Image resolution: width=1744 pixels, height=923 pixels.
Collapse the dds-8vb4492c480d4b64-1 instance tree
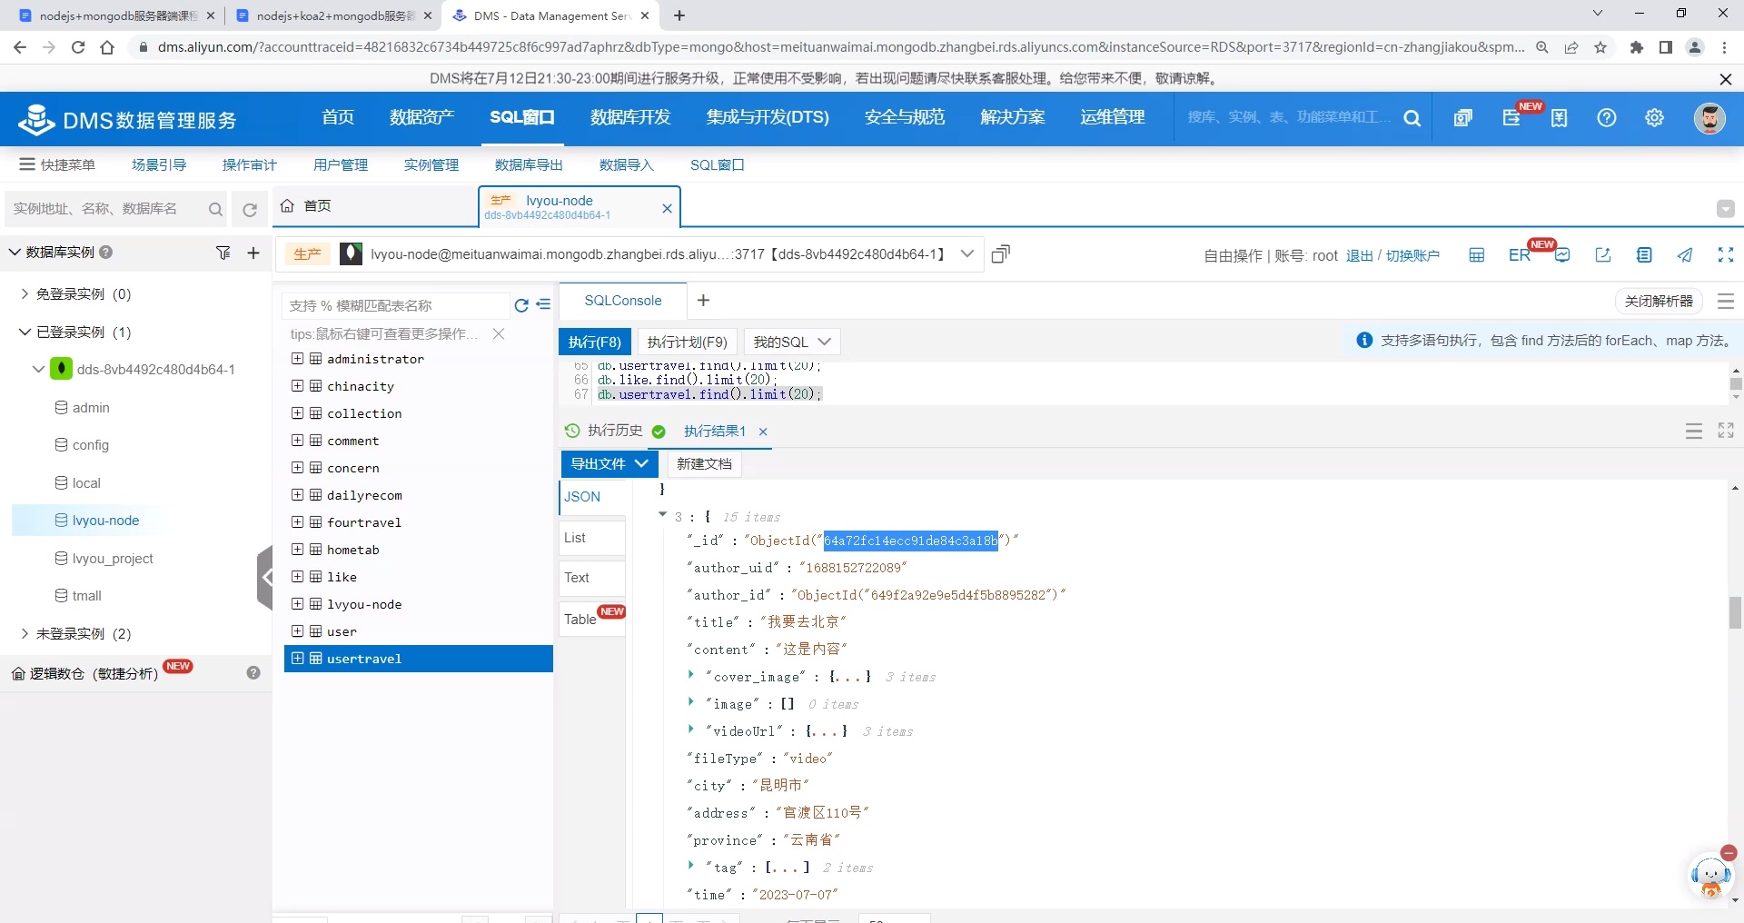[37, 369]
